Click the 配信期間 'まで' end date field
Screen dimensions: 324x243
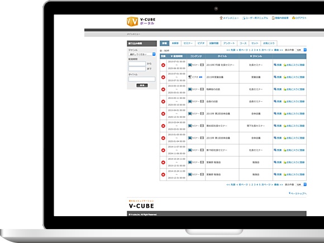137,69
